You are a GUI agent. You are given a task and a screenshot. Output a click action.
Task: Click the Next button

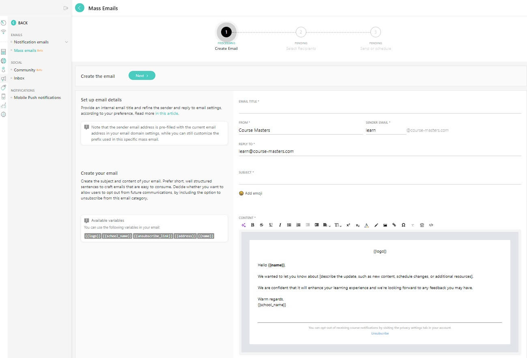coord(142,76)
